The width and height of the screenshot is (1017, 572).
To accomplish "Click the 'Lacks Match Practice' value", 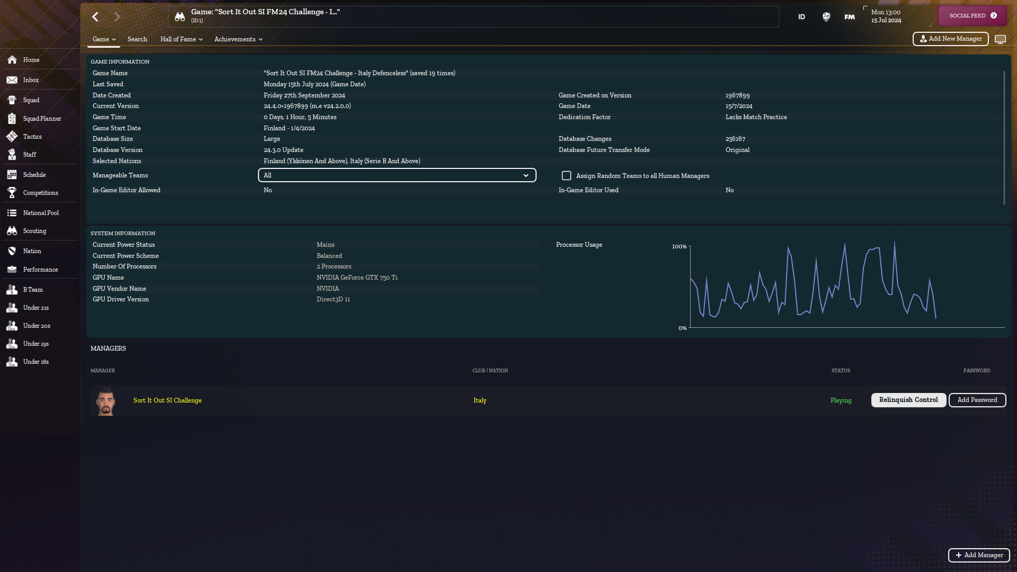I will pyautogui.click(x=756, y=117).
